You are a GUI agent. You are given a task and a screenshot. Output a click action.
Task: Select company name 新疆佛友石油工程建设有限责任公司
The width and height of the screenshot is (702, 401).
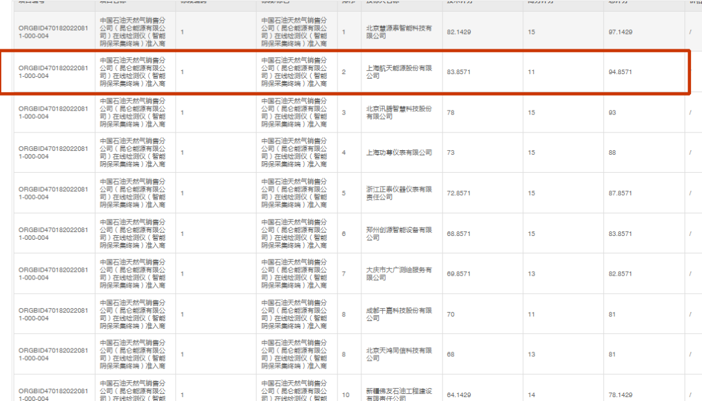point(399,395)
